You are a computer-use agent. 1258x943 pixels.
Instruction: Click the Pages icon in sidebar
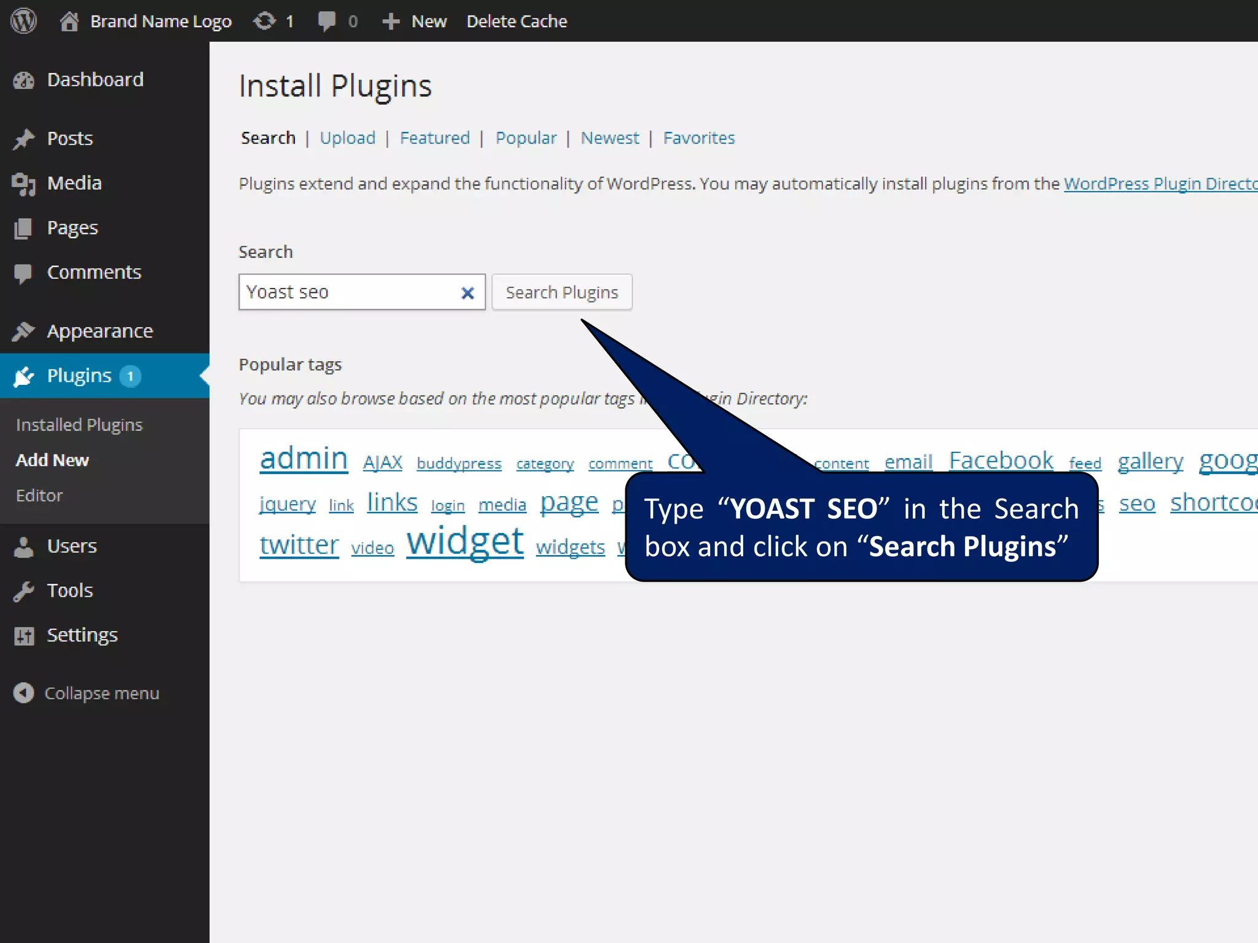coord(23,229)
